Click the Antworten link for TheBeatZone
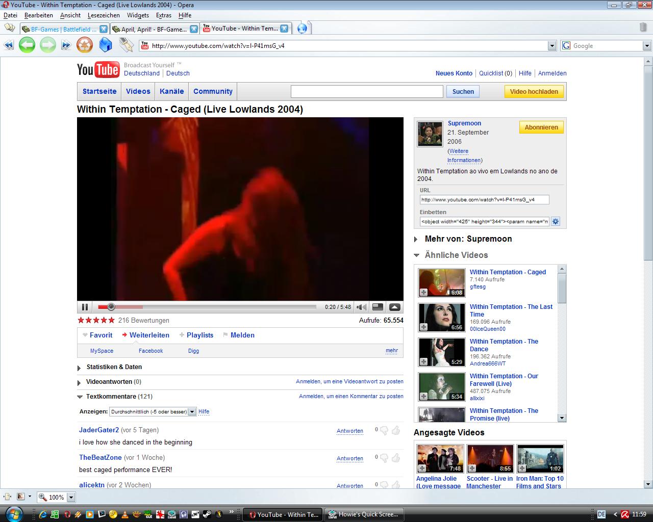 (x=350, y=458)
